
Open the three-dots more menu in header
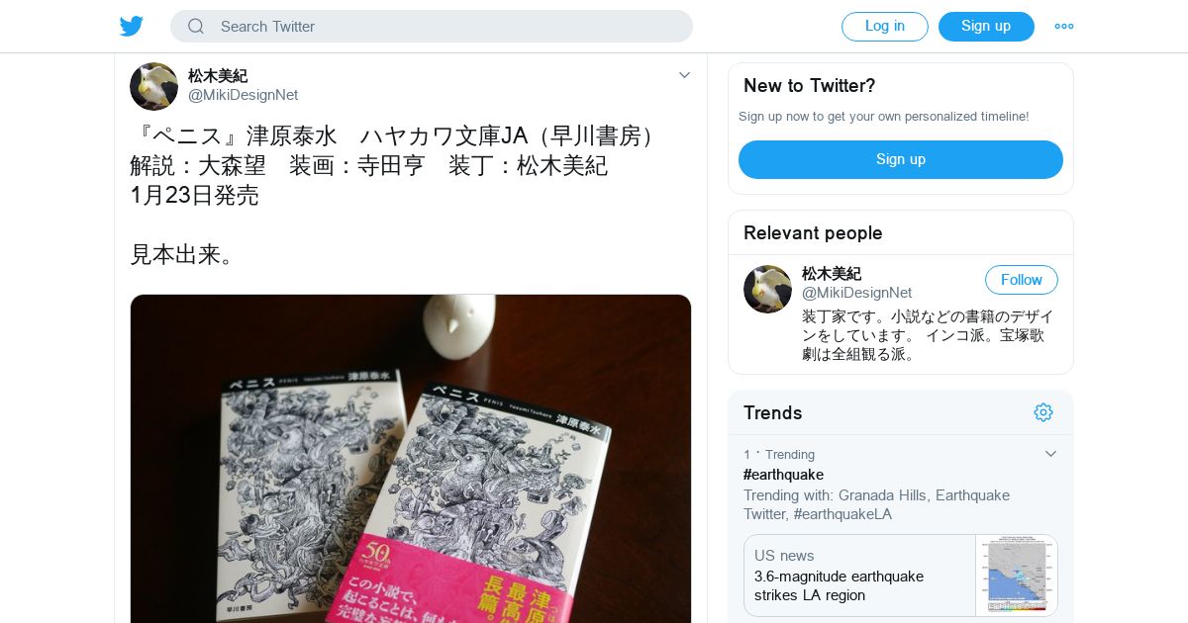point(1064,27)
